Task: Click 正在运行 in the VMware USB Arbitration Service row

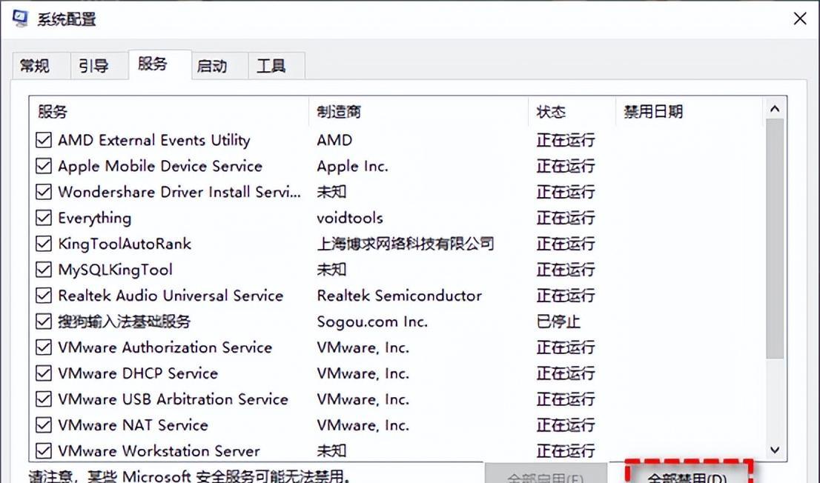Action: [566, 399]
